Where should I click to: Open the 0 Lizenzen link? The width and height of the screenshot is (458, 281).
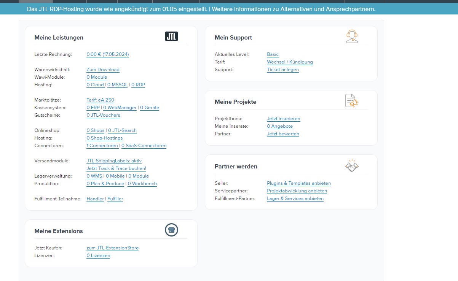pos(99,256)
